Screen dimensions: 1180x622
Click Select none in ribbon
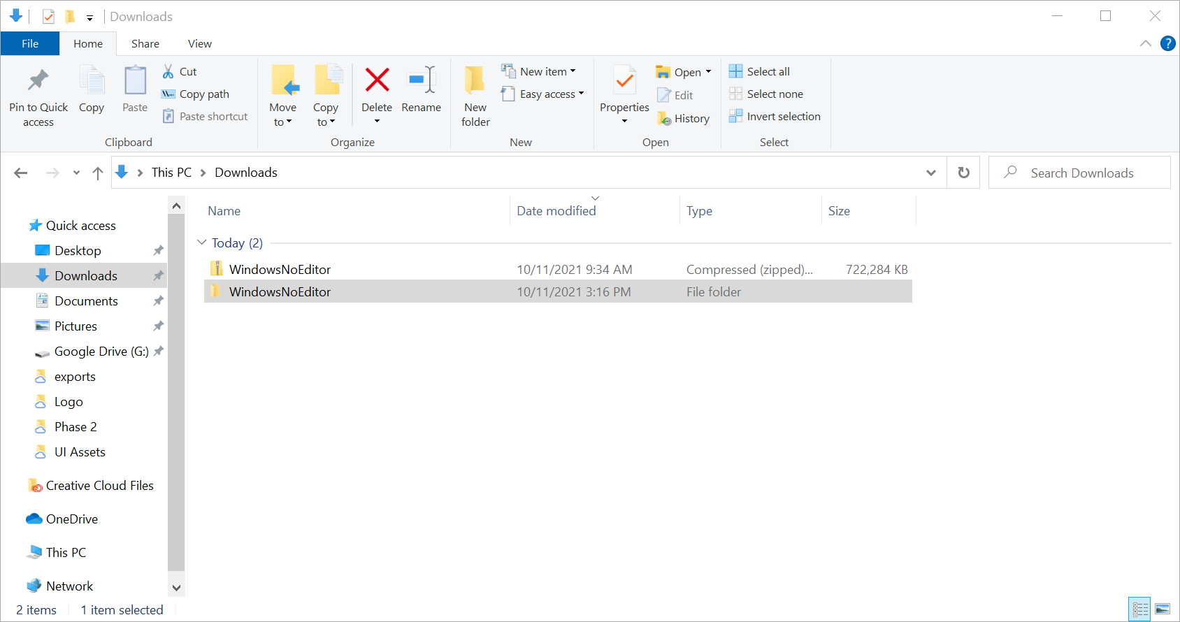[x=766, y=94]
